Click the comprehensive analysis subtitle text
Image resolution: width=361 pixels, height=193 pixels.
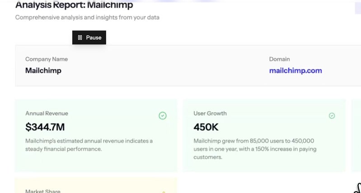coord(87,18)
